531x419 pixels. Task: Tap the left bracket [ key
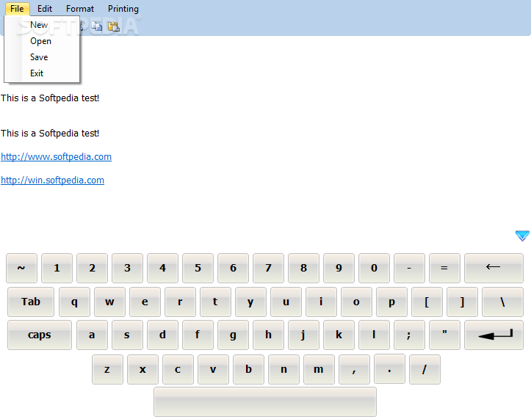pyautogui.click(x=427, y=302)
